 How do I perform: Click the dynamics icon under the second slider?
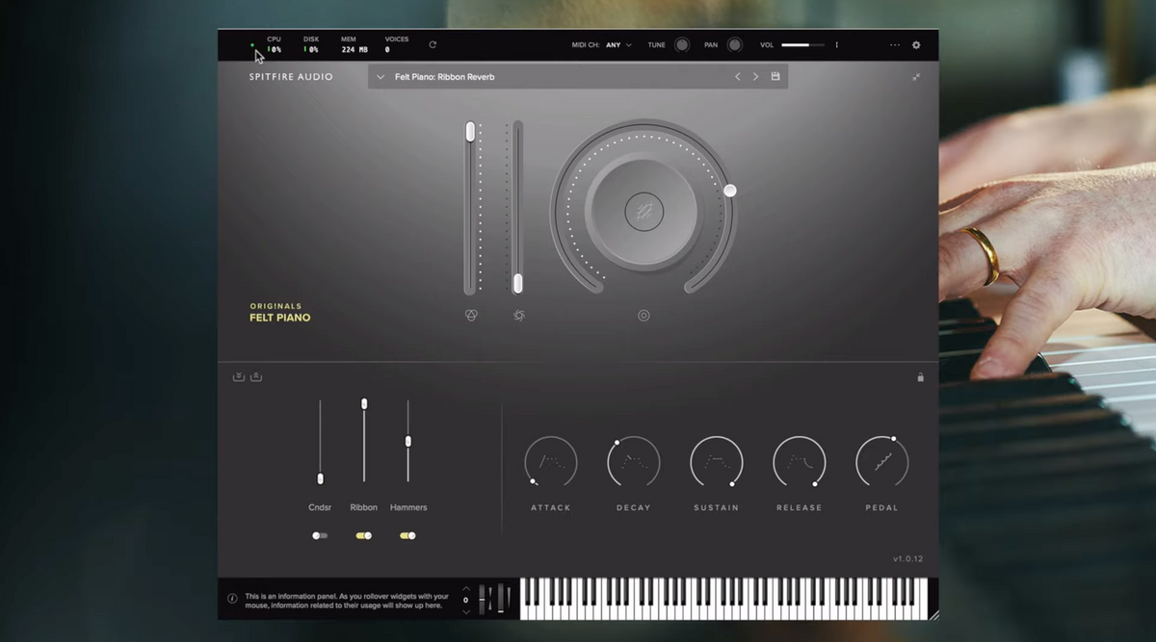click(x=518, y=316)
